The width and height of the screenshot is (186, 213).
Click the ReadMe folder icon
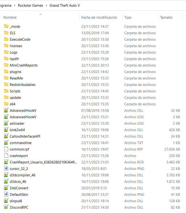tap(6, 78)
